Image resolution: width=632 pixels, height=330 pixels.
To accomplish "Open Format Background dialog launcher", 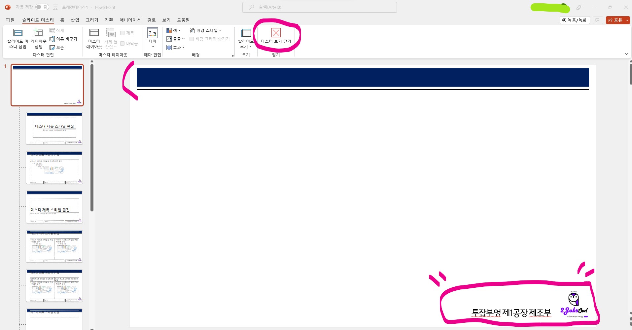I will click(232, 55).
